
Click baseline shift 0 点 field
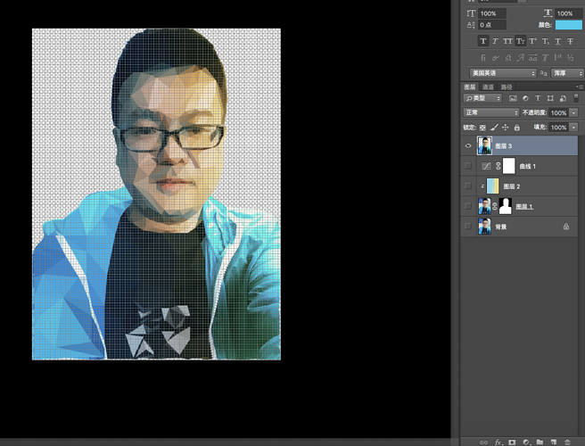[x=491, y=25]
